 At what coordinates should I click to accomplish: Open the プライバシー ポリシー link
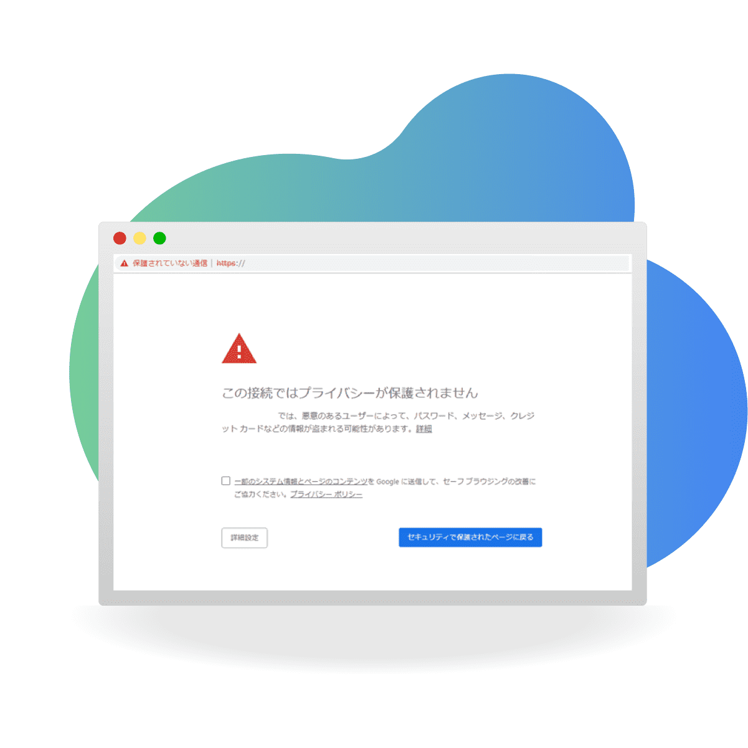click(x=326, y=495)
